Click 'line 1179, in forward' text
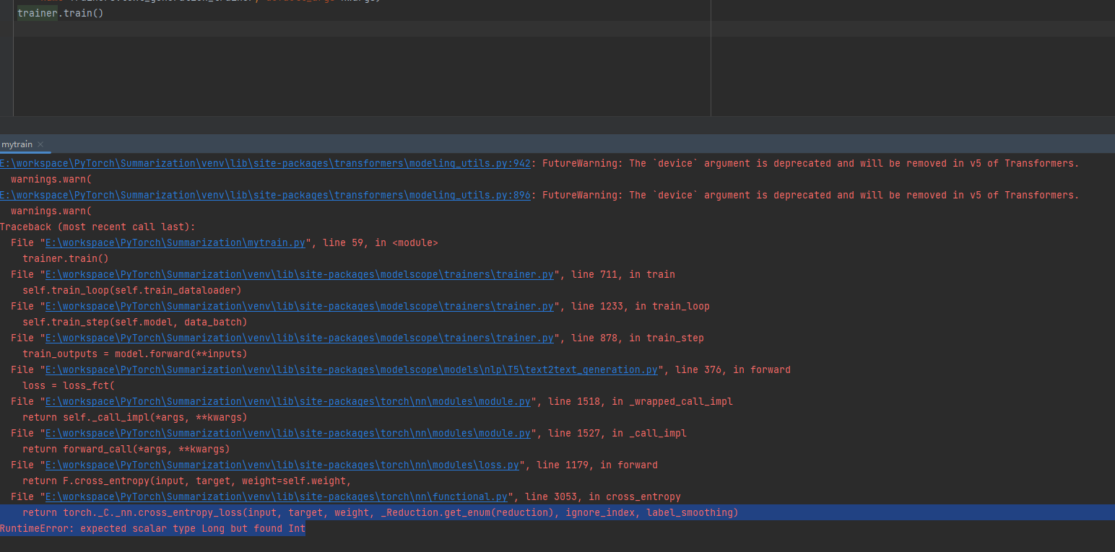Image resolution: width=1115 pixels, height=552 pixels. tap(597, 465)
